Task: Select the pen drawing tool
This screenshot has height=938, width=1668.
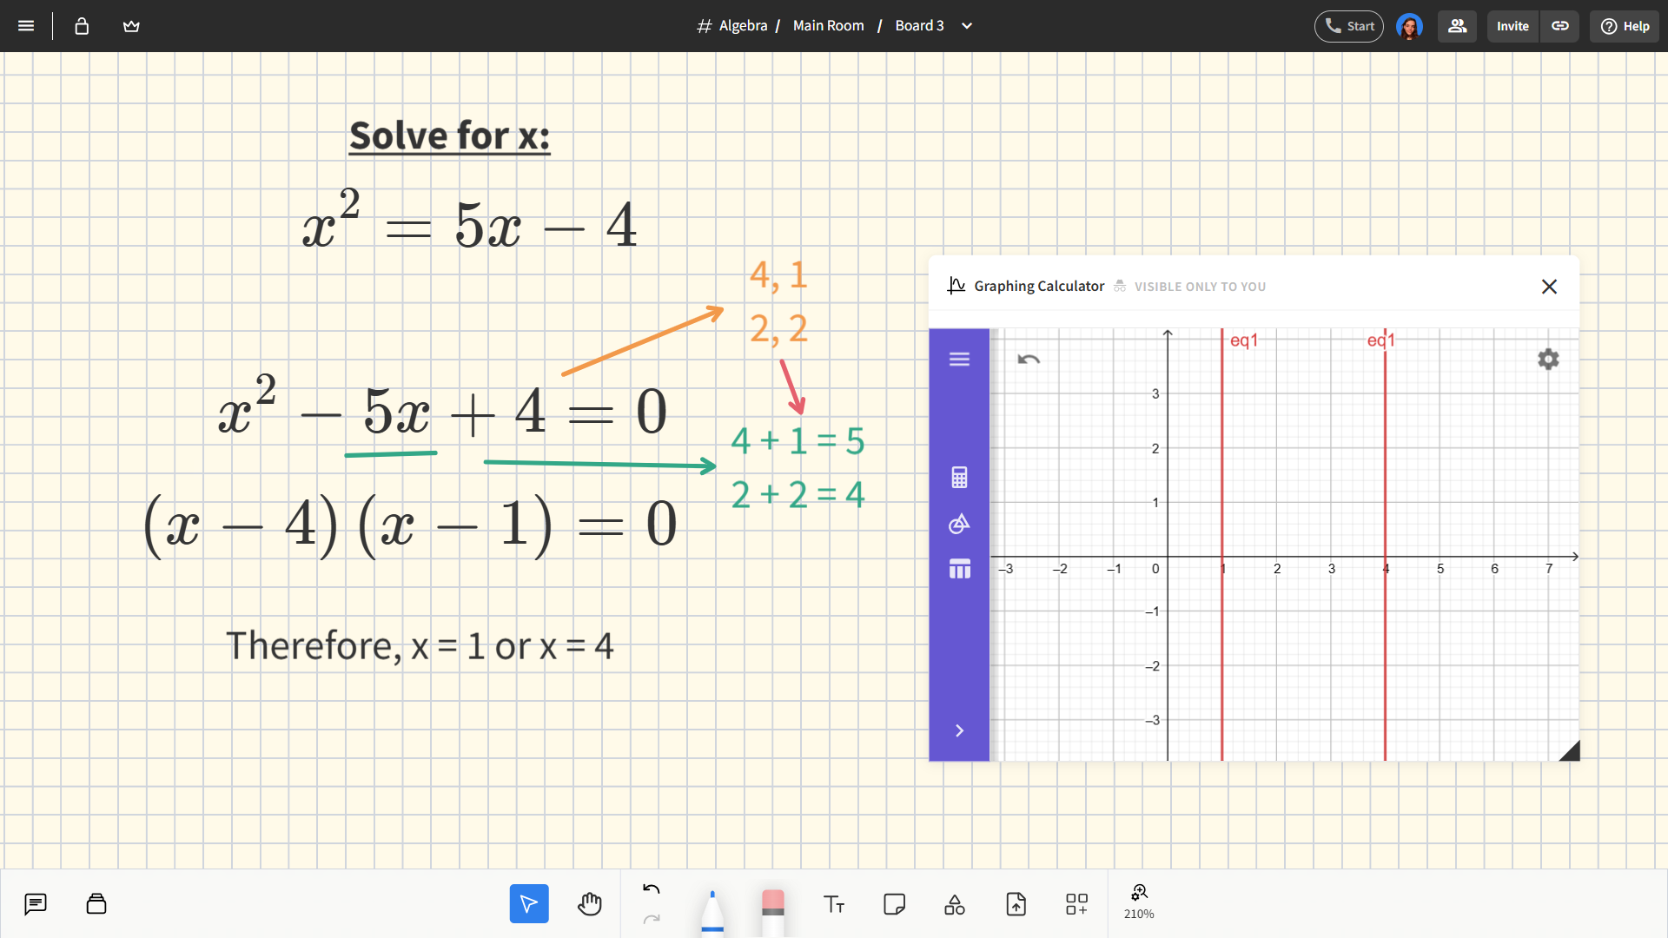Action: (x=712, y=912)
